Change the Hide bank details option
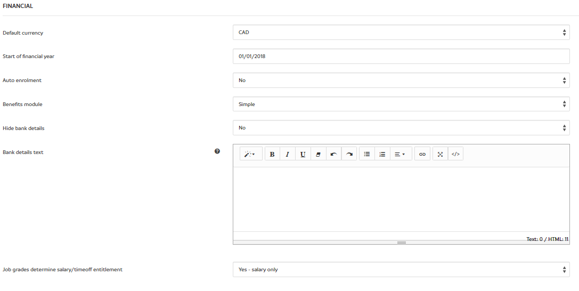Image resolution: width=579 pixels, height=291 pixels. tap(401, 128)
